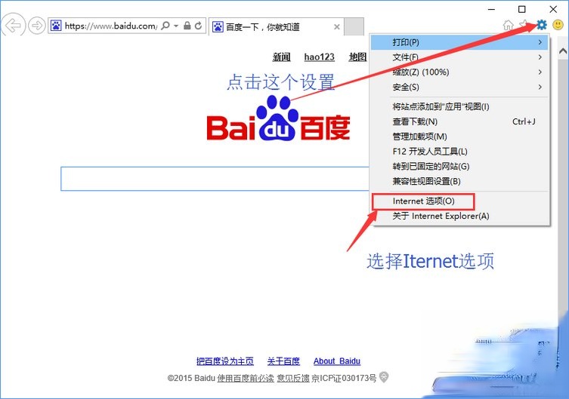
Task: Click About Baidu link
Action: (337, 361)
